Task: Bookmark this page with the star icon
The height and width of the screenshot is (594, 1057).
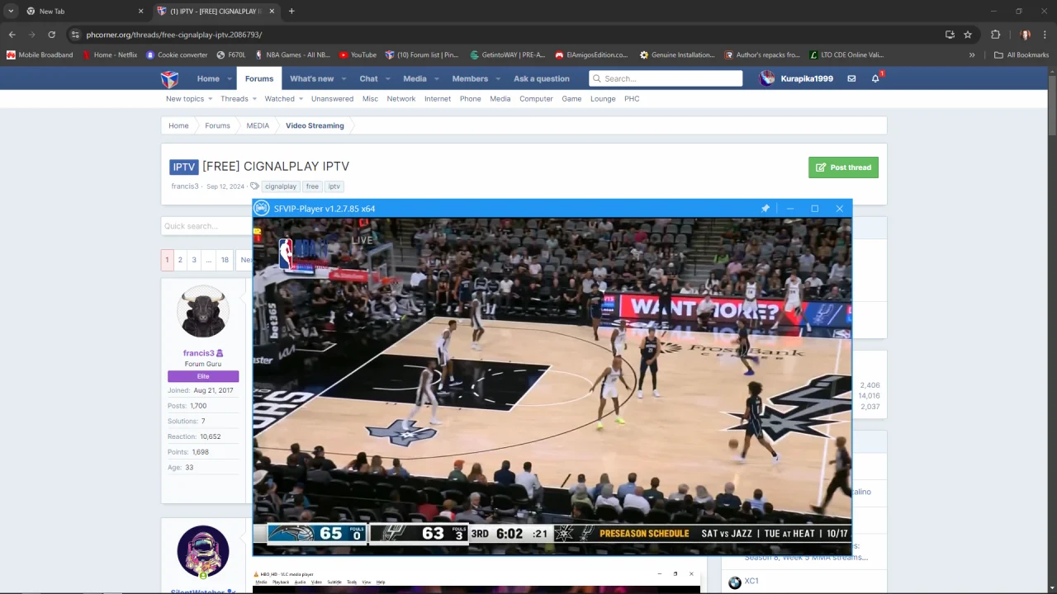Action: pos(968,35)
